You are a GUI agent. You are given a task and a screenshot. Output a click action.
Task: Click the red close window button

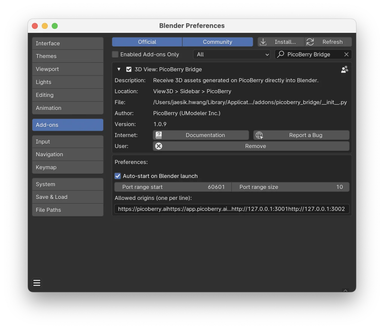click(35, 26)
